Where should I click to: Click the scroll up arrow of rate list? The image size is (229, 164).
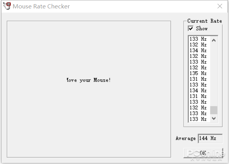pos(214,40)
